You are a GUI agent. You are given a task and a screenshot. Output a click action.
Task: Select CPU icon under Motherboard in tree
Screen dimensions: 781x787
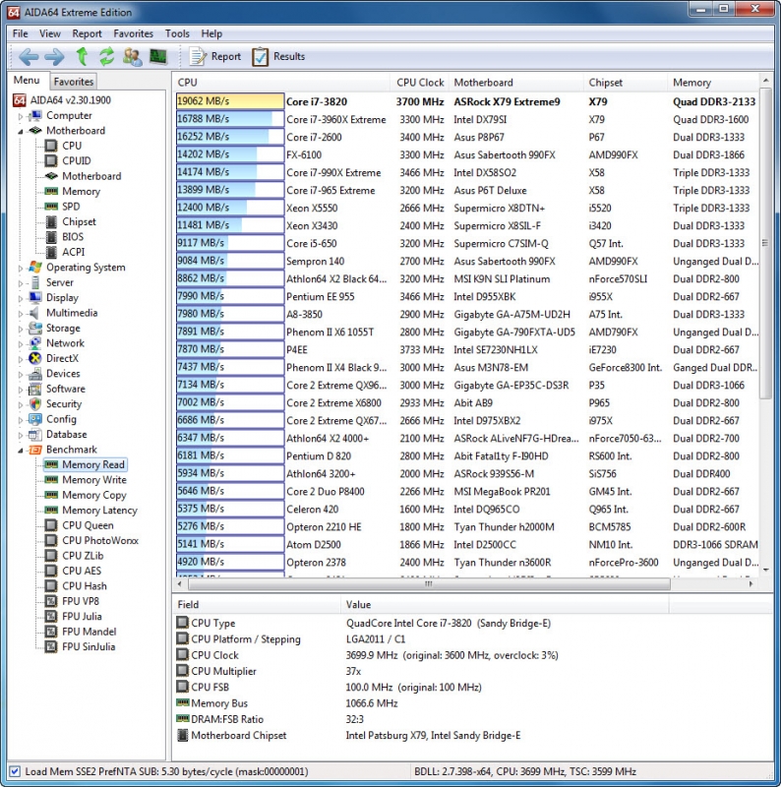(51, 146)
